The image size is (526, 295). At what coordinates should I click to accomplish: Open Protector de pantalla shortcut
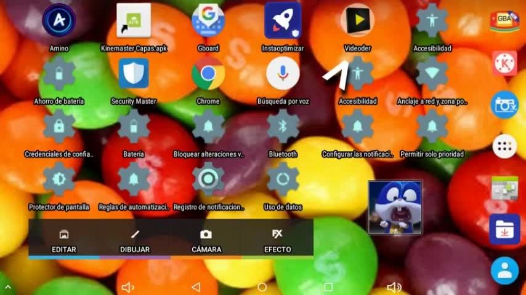click(59, 180)
